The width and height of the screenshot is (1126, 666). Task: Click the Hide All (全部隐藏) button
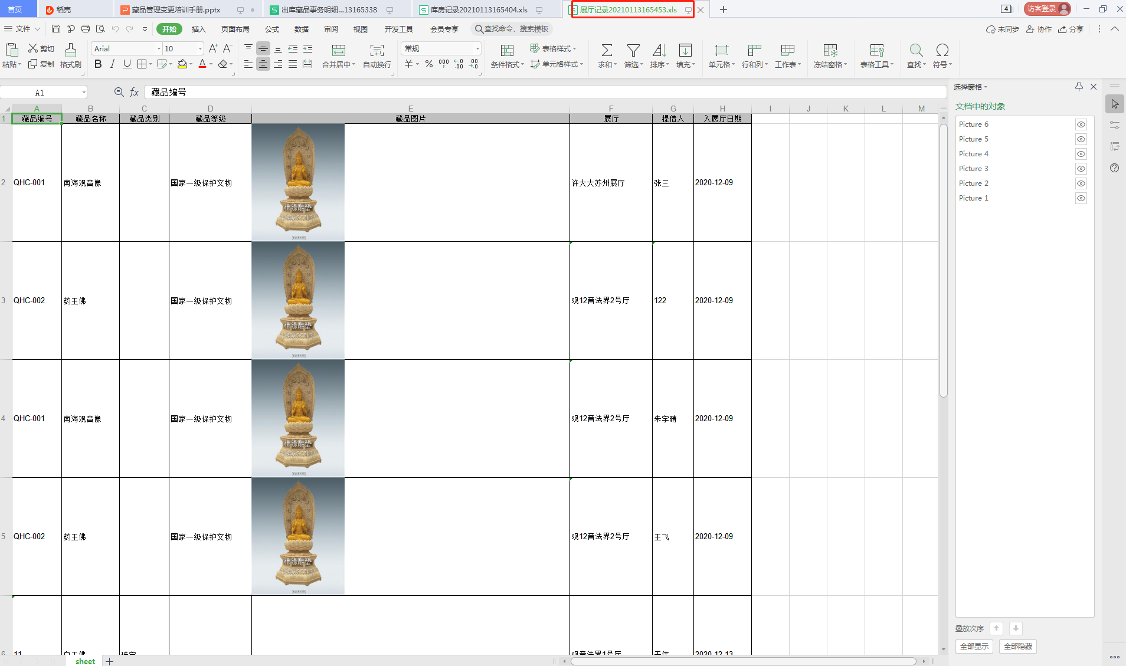1018,647
